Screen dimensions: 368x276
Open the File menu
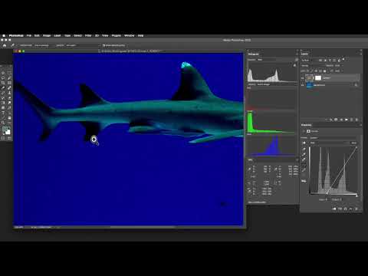point(29,35)
